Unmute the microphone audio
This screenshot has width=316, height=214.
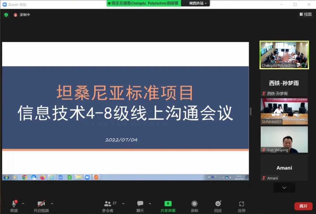(14, 204)
